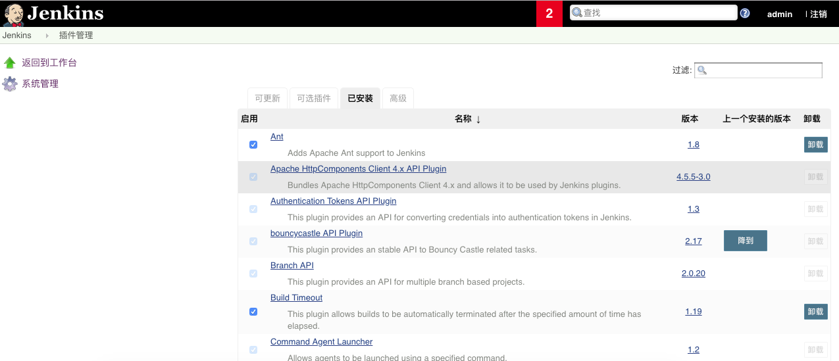Viewport: 839px width, 361px height.
Task: Click version 2.17 link for bouncycastle
Action: click(x=694, y=241)
